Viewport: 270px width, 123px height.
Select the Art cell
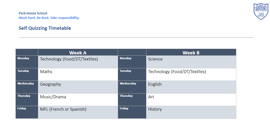191,100
